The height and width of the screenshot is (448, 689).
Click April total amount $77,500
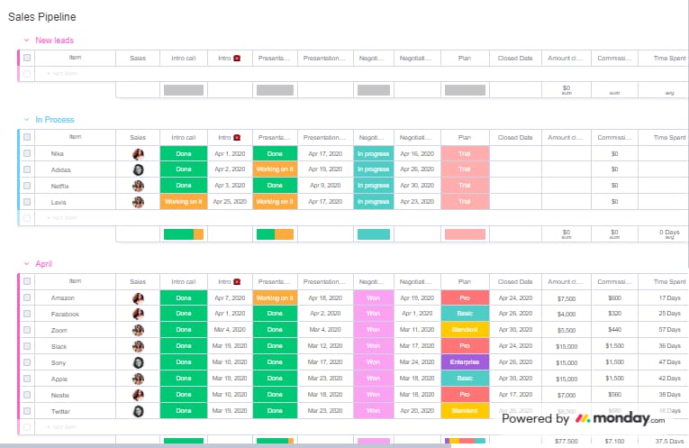567,441
